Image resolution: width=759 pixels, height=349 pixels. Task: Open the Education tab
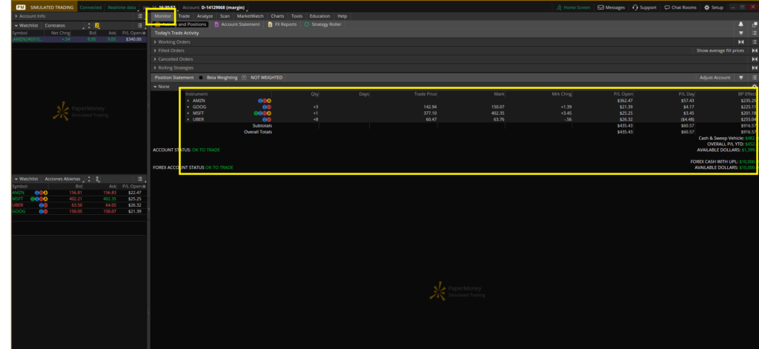tap(319, 16)
